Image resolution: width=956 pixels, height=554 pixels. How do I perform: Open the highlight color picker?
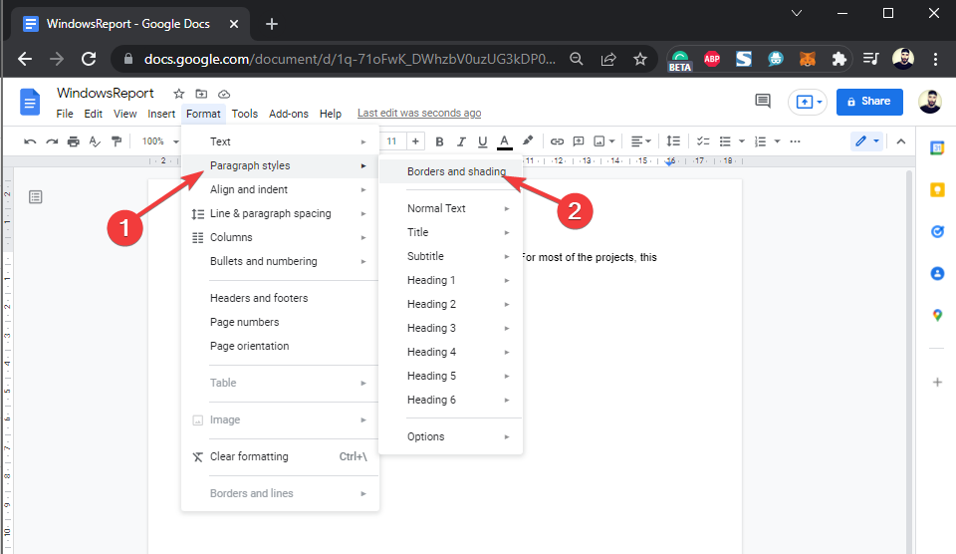click(x=528, y=140)
